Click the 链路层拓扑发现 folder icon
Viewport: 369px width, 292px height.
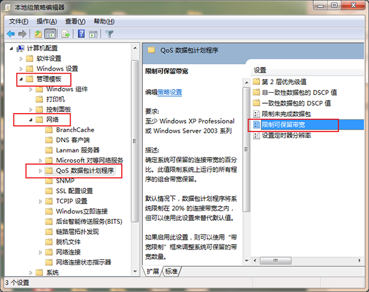(49, 232)
